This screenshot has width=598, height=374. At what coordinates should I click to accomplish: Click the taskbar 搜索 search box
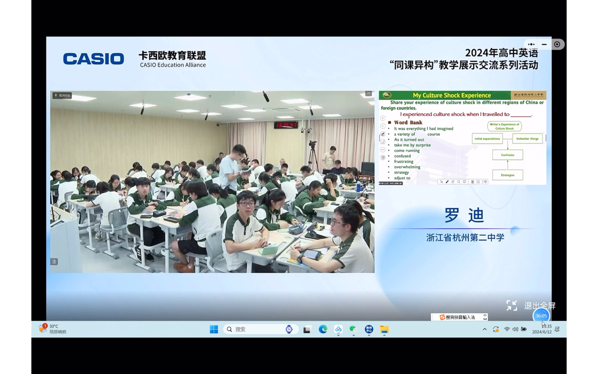(261, 330)
